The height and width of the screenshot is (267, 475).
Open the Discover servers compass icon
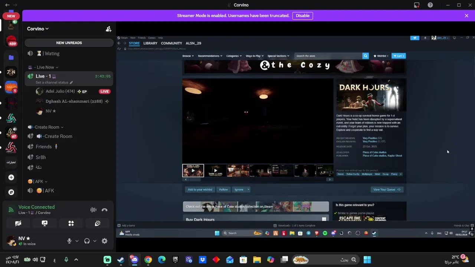tap(11, 192)
